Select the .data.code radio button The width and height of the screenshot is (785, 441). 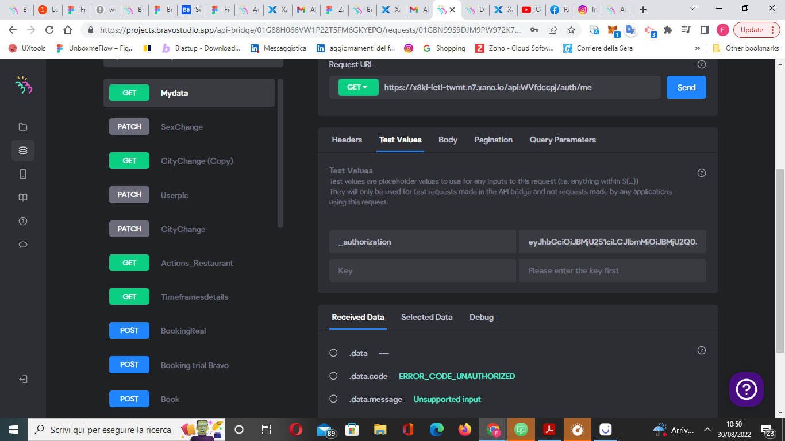[333, 376]
